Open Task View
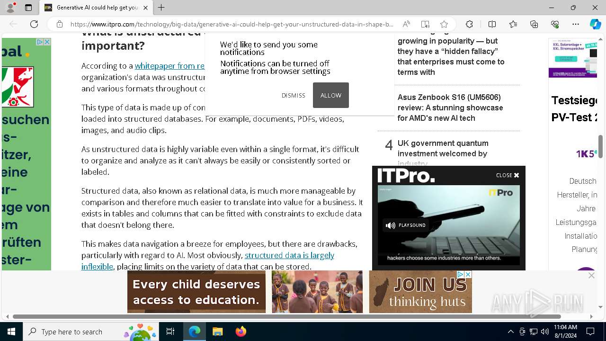Viewport: 606px width, 341px height. coord(170,332)
